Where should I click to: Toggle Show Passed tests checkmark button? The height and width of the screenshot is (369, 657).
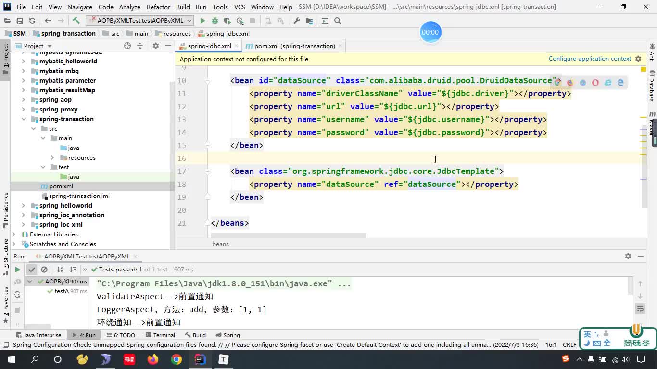point(32,270)
